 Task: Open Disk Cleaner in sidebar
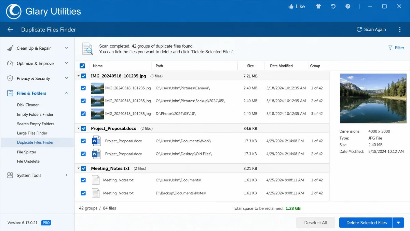pyautogui.click(x=28, y=105)
